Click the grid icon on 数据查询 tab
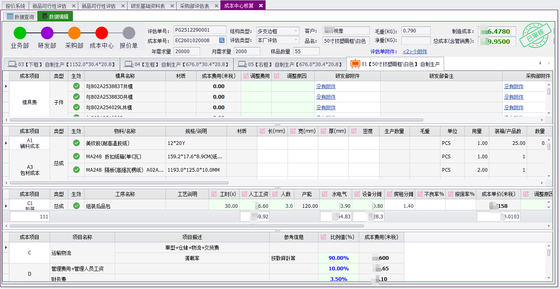 pos(10,17)
